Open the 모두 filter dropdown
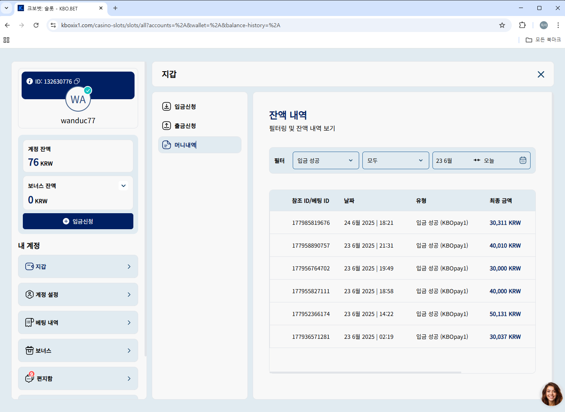 click(396, 160)
